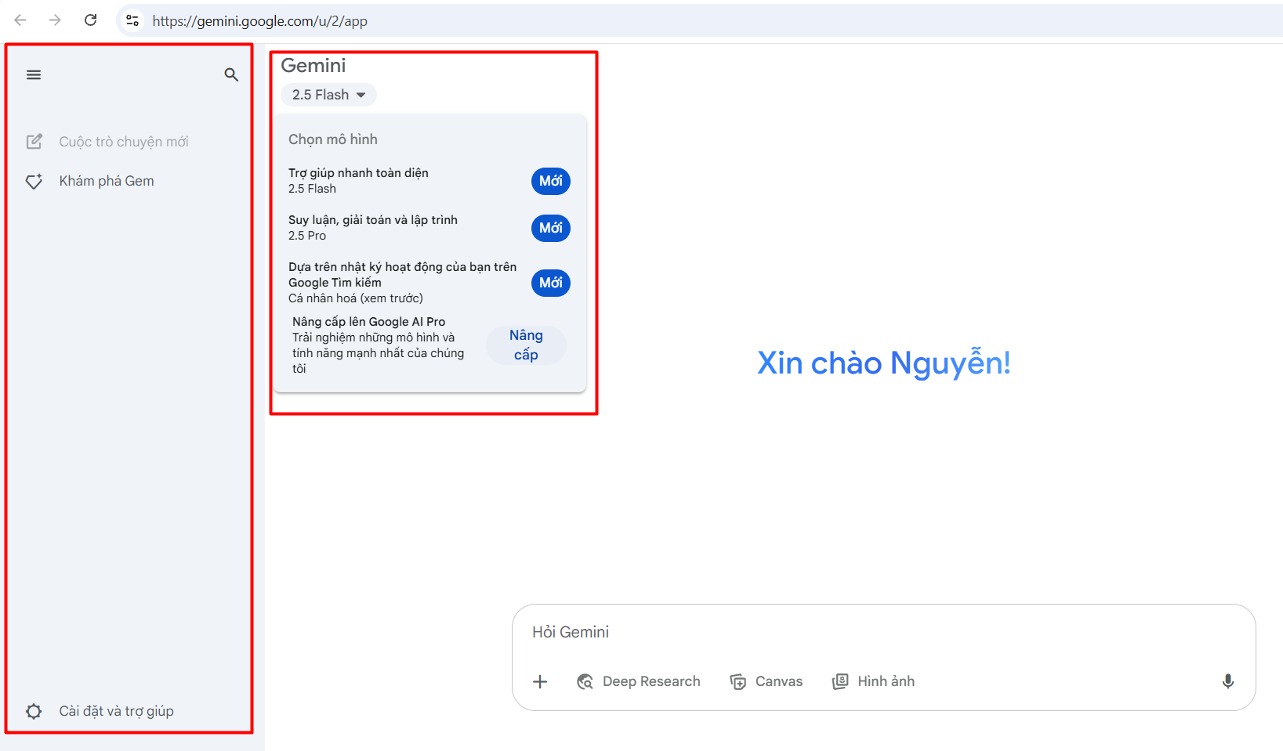Reload the Gemini page
Viewport: 1283px width, 751px height.
(x=91, y=20)
